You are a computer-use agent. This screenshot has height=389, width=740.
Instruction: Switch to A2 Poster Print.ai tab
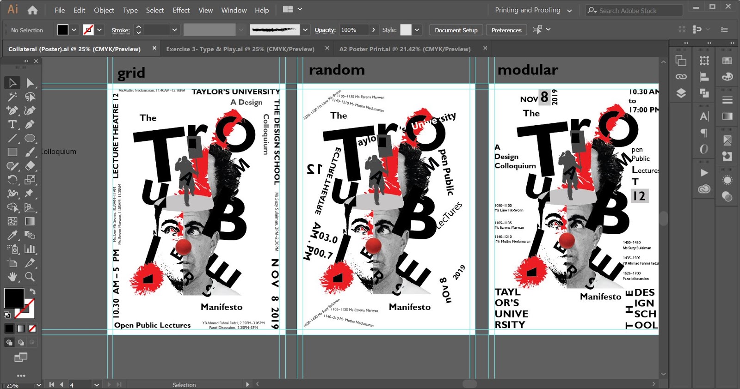(405, 49)
